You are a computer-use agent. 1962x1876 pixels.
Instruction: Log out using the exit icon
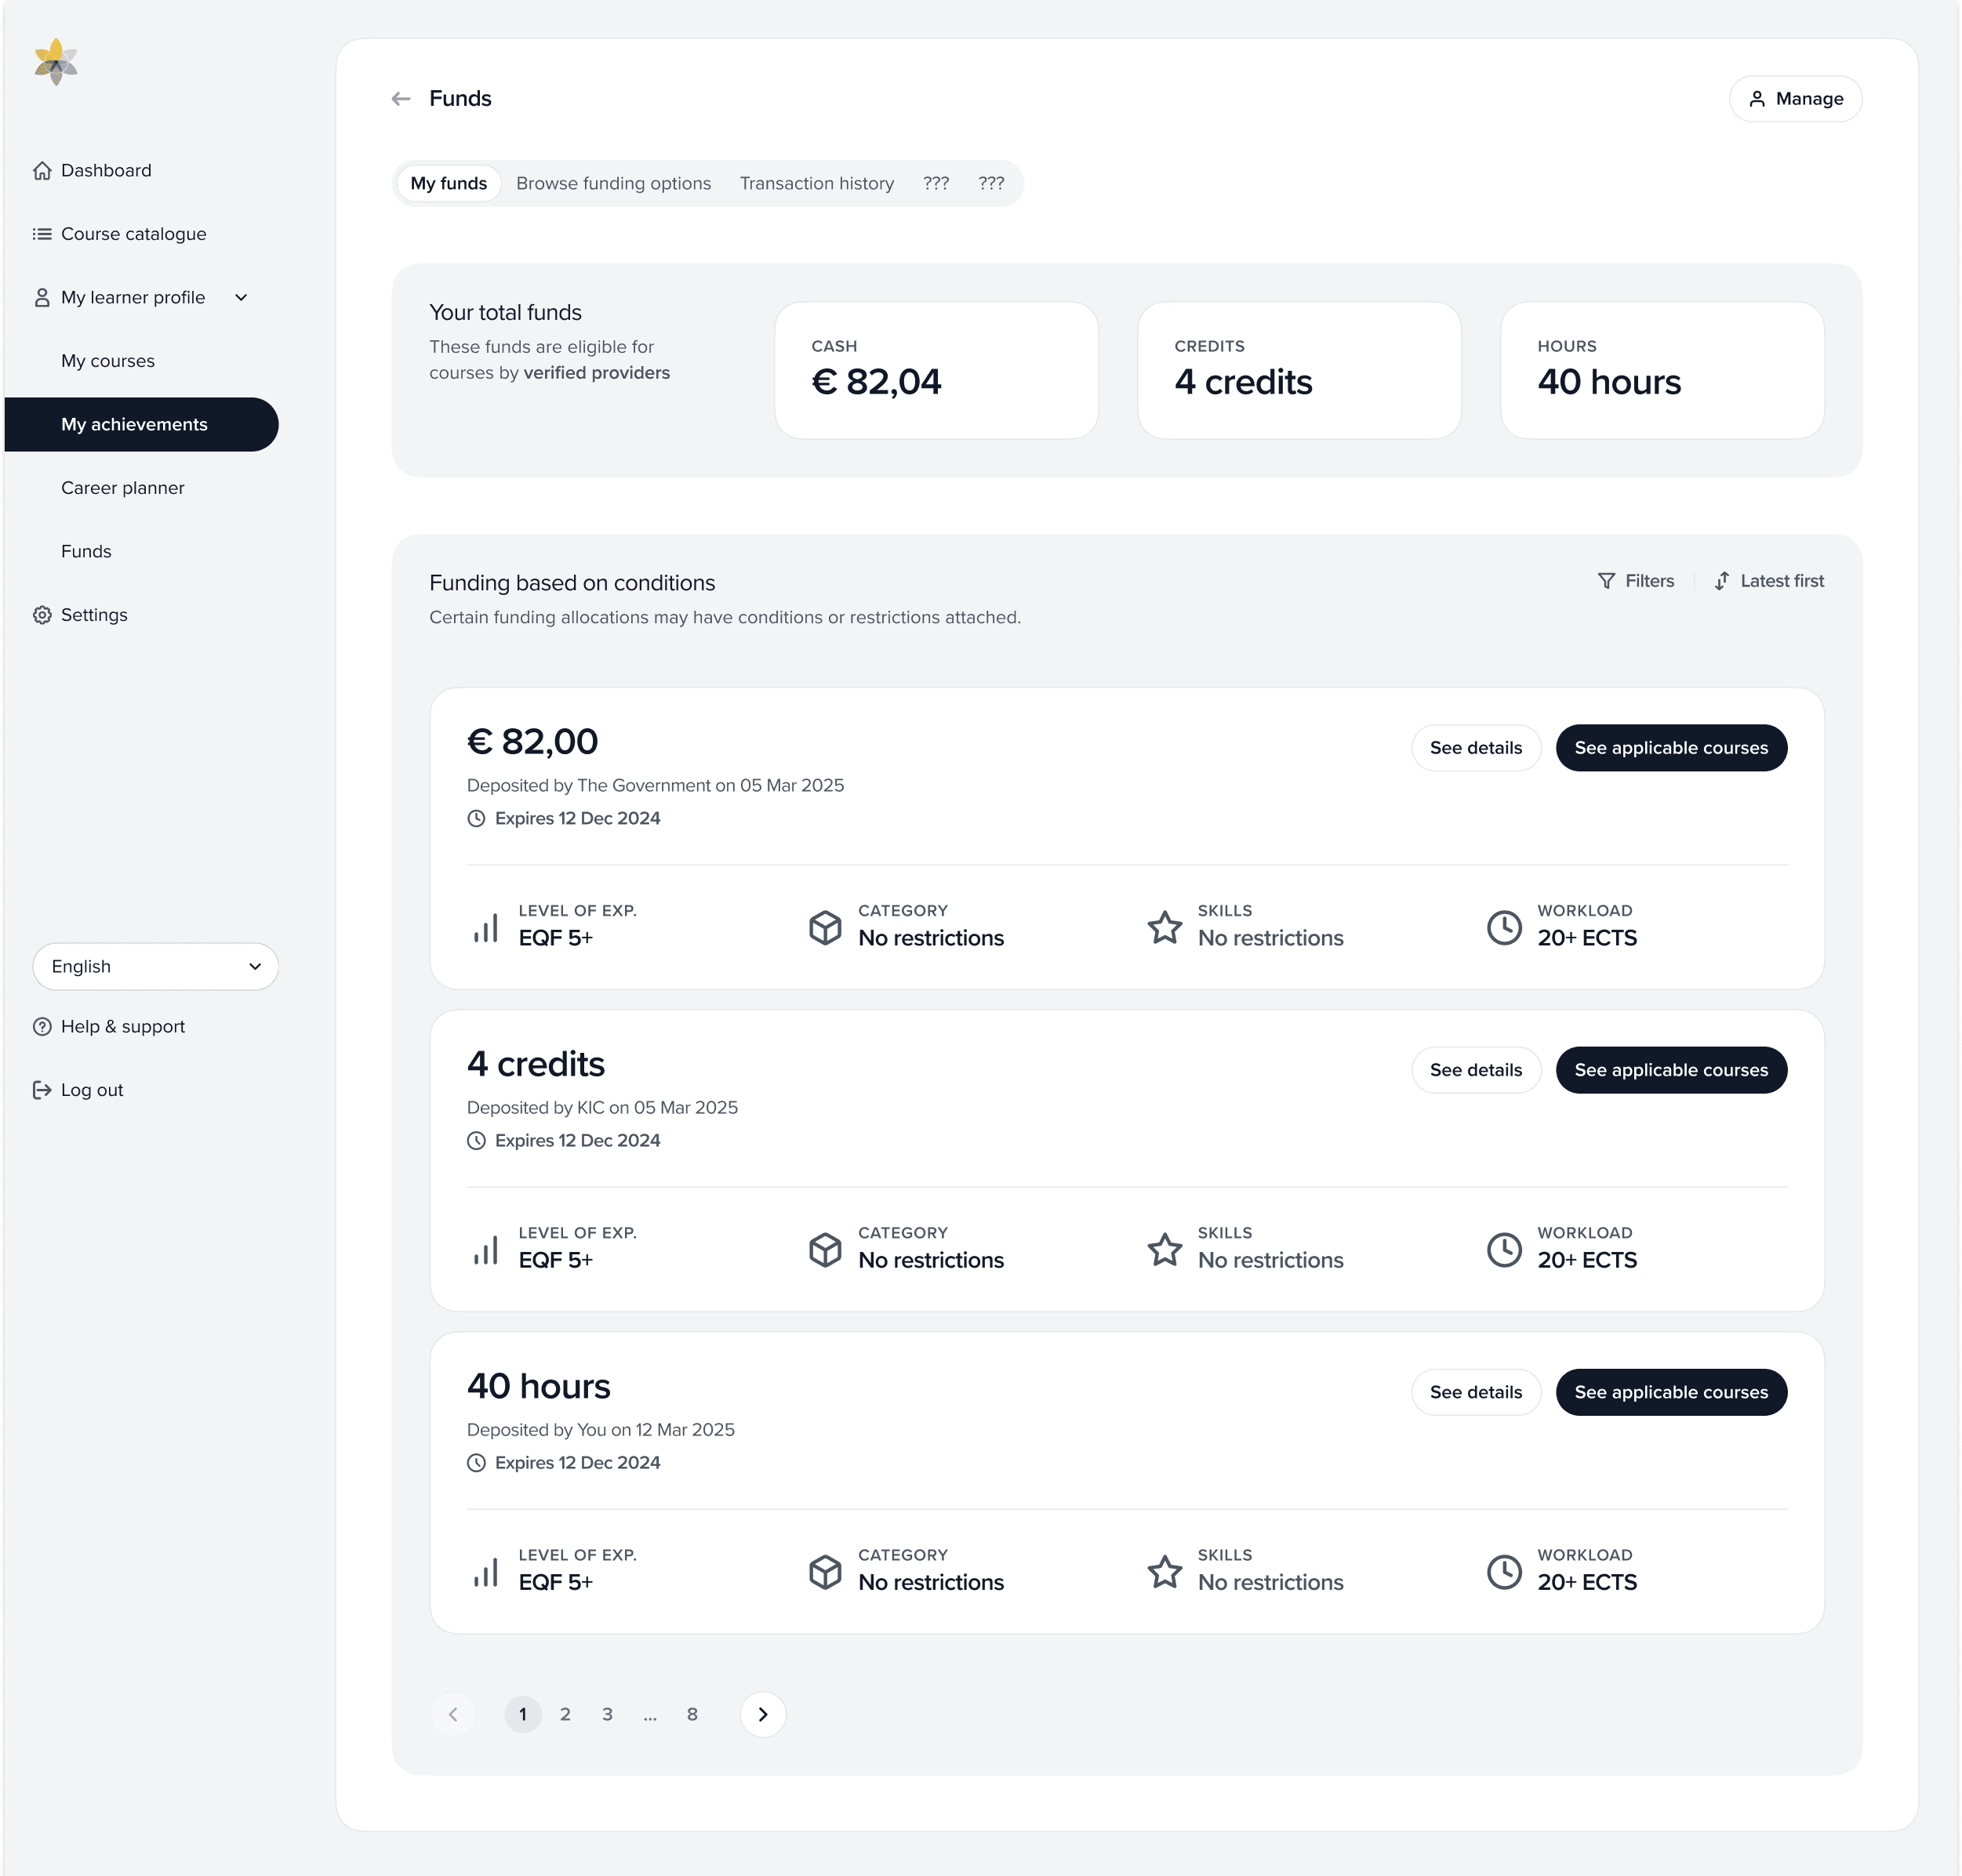pos(42,1089)
